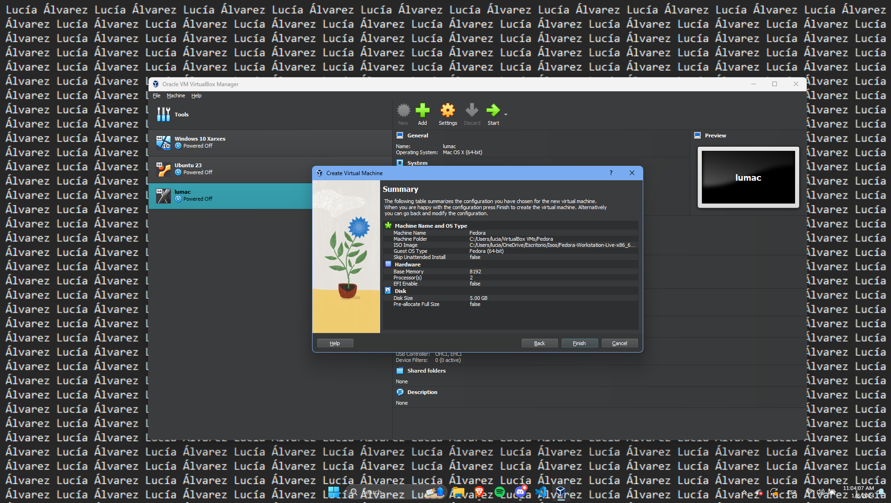Cancel the Create Virtual Machine wizard
The width and height of the screenshot is (891, 503).
(619, 343)
